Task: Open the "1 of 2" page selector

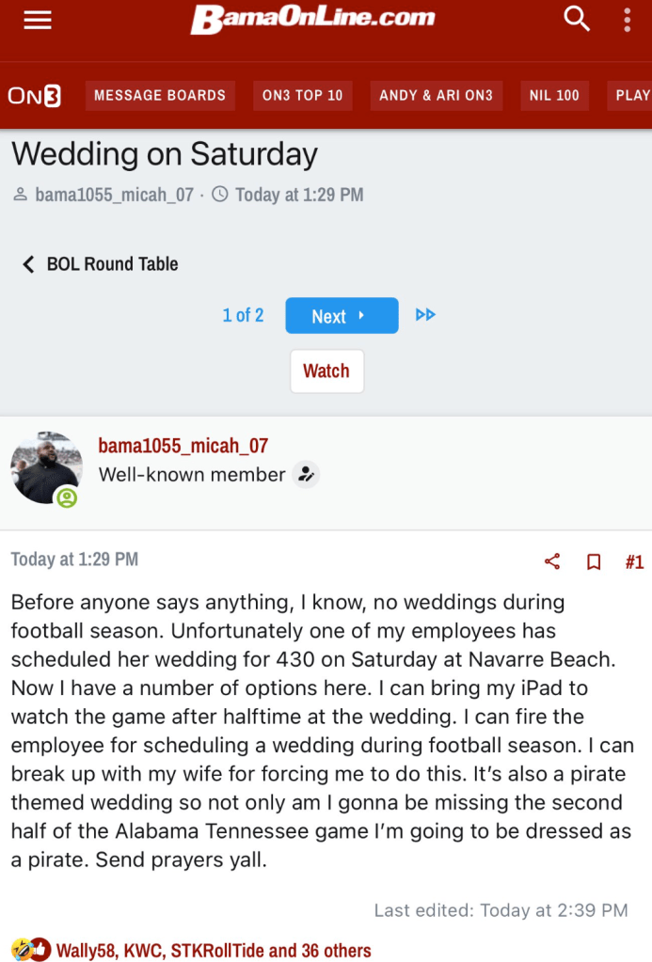Action: pos(243,315)
